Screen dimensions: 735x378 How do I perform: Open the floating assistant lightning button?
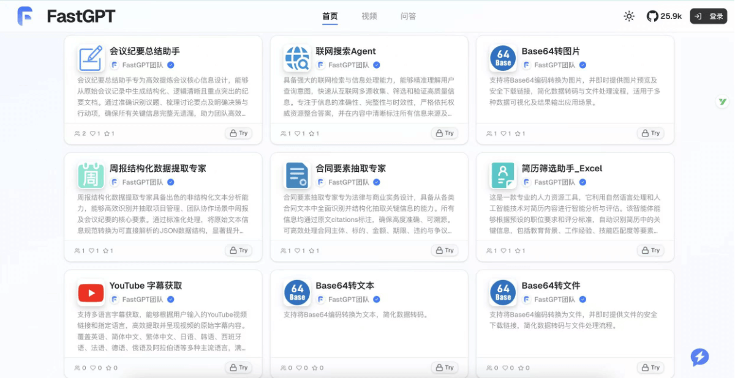699,357
